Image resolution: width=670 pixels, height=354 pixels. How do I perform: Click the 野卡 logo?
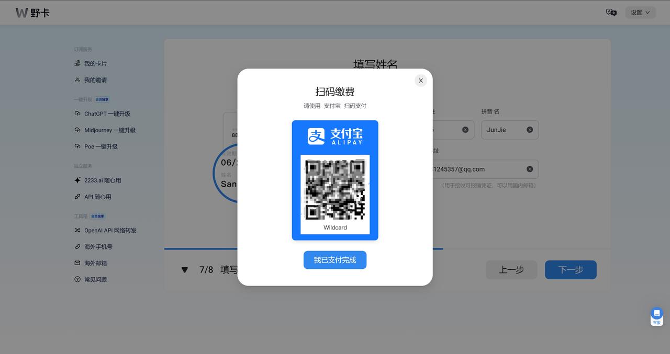[32, 13]
